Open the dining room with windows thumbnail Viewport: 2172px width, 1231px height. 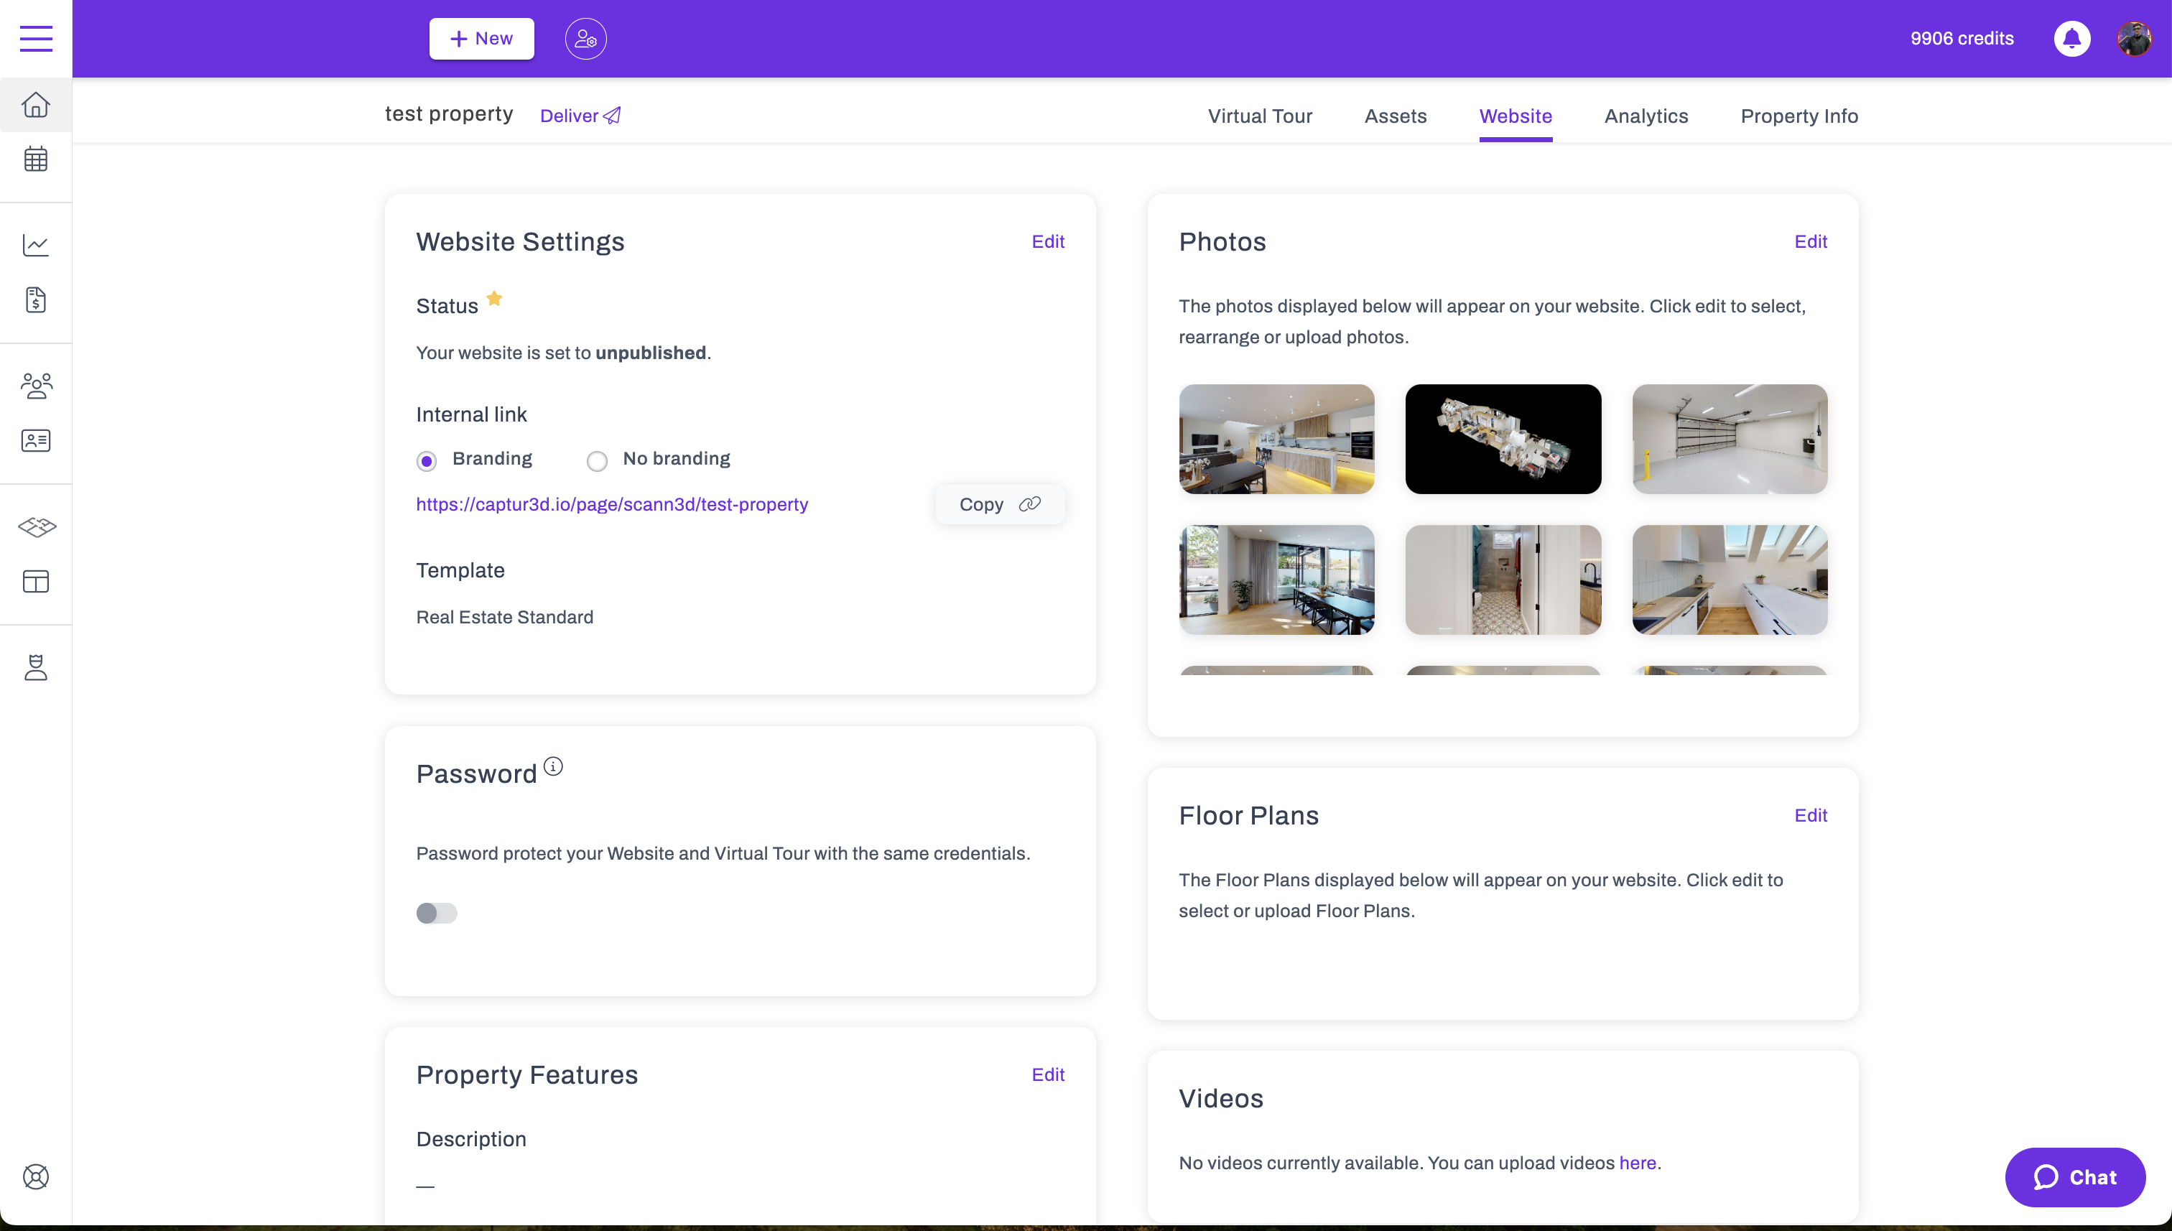(1276, 580)
